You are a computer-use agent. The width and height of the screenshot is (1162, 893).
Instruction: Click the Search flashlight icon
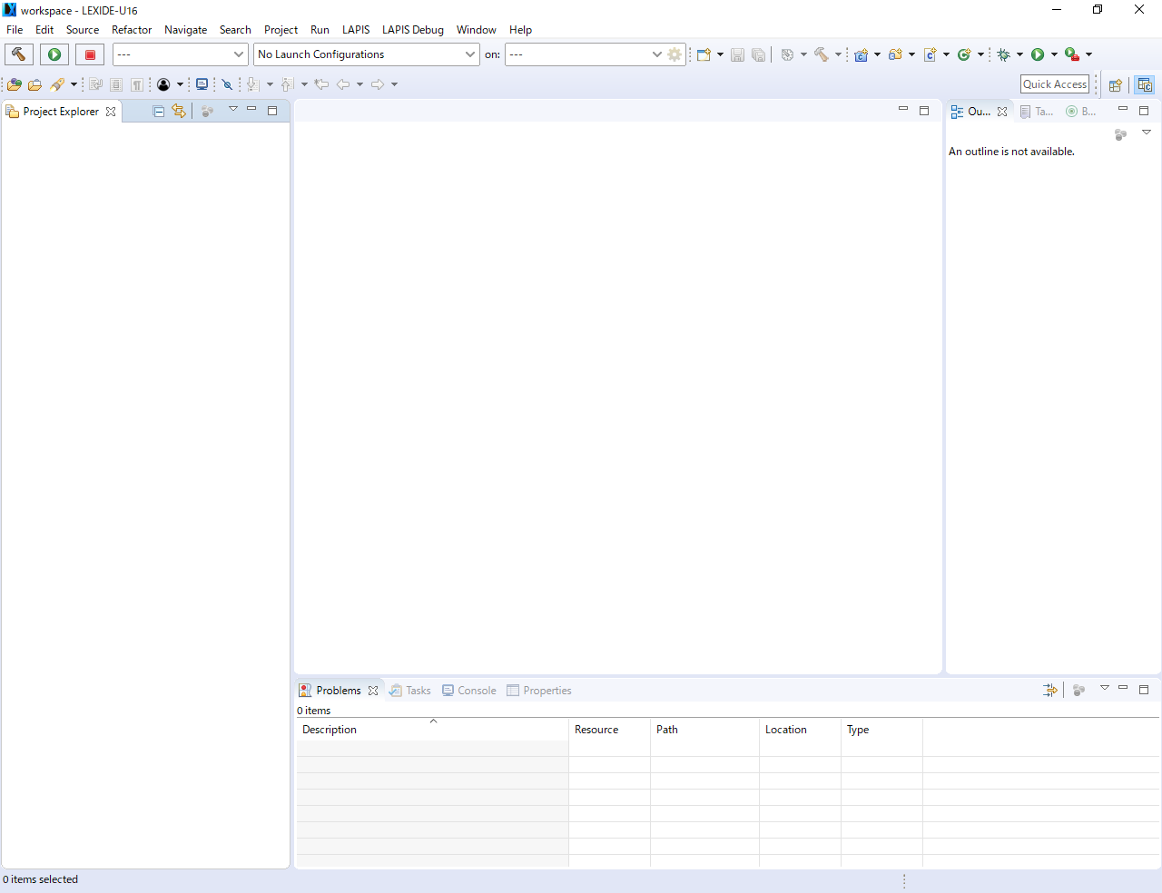click(57, 84)
